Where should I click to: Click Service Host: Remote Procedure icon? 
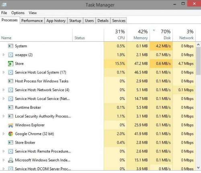[x=10, y=151]
